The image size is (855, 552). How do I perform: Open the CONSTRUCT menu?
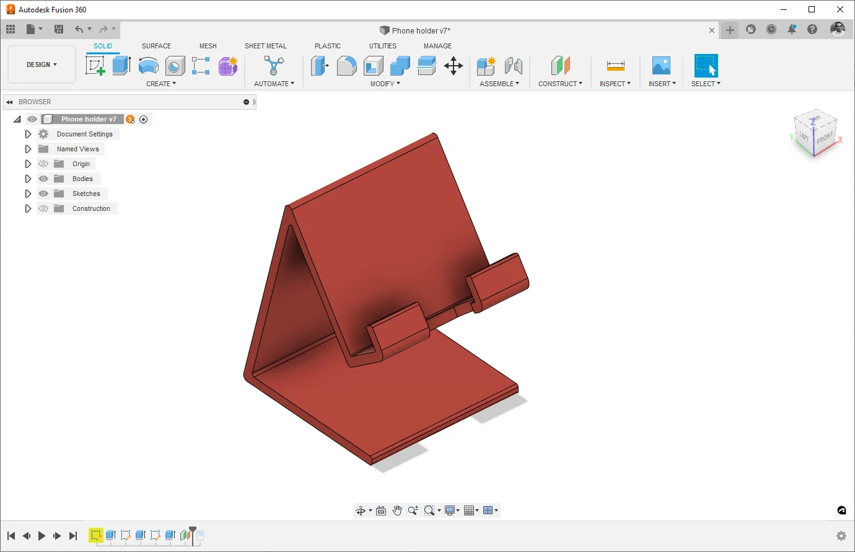[561, 84]
